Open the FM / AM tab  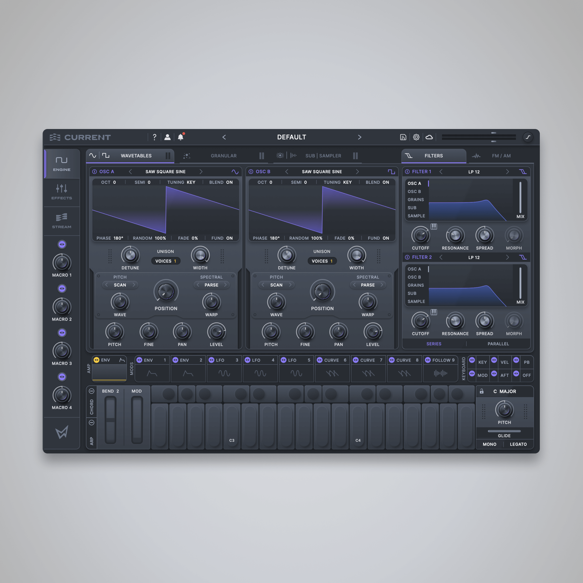point(501,156)
